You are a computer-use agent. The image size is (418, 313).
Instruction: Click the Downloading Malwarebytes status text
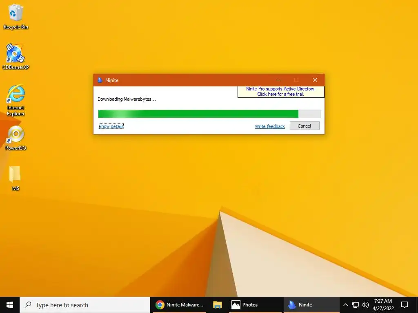pos(127,99)
